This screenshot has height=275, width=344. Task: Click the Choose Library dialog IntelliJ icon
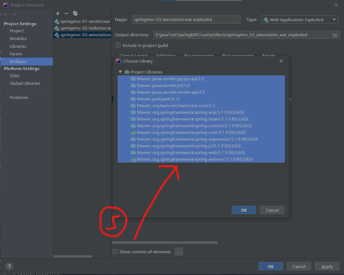118,61
